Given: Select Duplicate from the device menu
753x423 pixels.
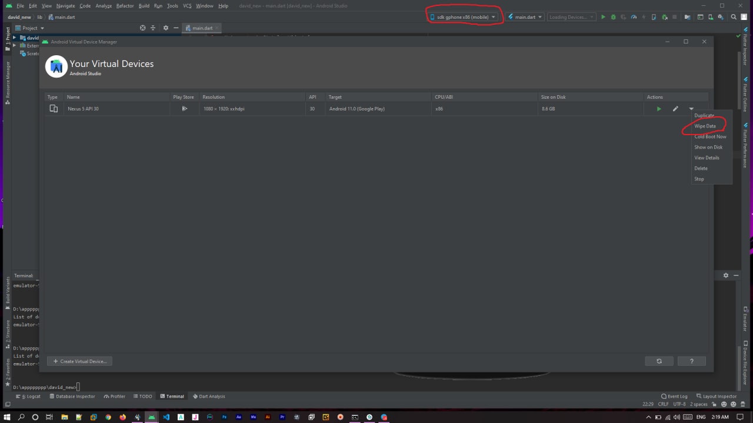Looking at the screenshot, I should (x=704, y=116).
